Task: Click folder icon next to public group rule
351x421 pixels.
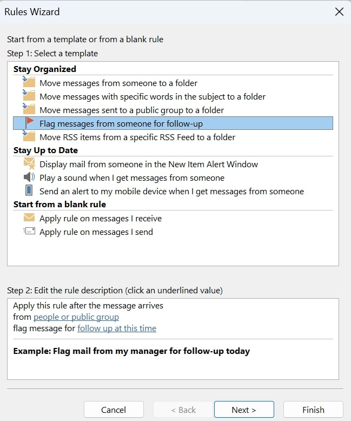Action: point(29,109)
